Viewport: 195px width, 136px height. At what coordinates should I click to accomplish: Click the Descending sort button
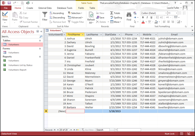(x=57, y=18)
